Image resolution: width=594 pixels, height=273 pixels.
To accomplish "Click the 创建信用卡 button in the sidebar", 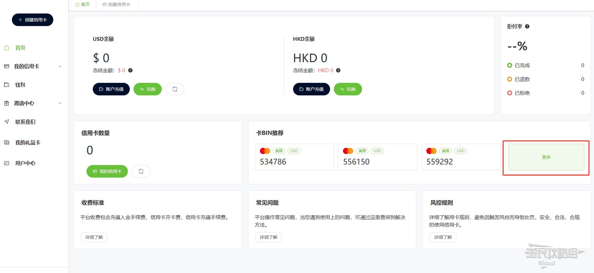I will click(x=33, y=20).
